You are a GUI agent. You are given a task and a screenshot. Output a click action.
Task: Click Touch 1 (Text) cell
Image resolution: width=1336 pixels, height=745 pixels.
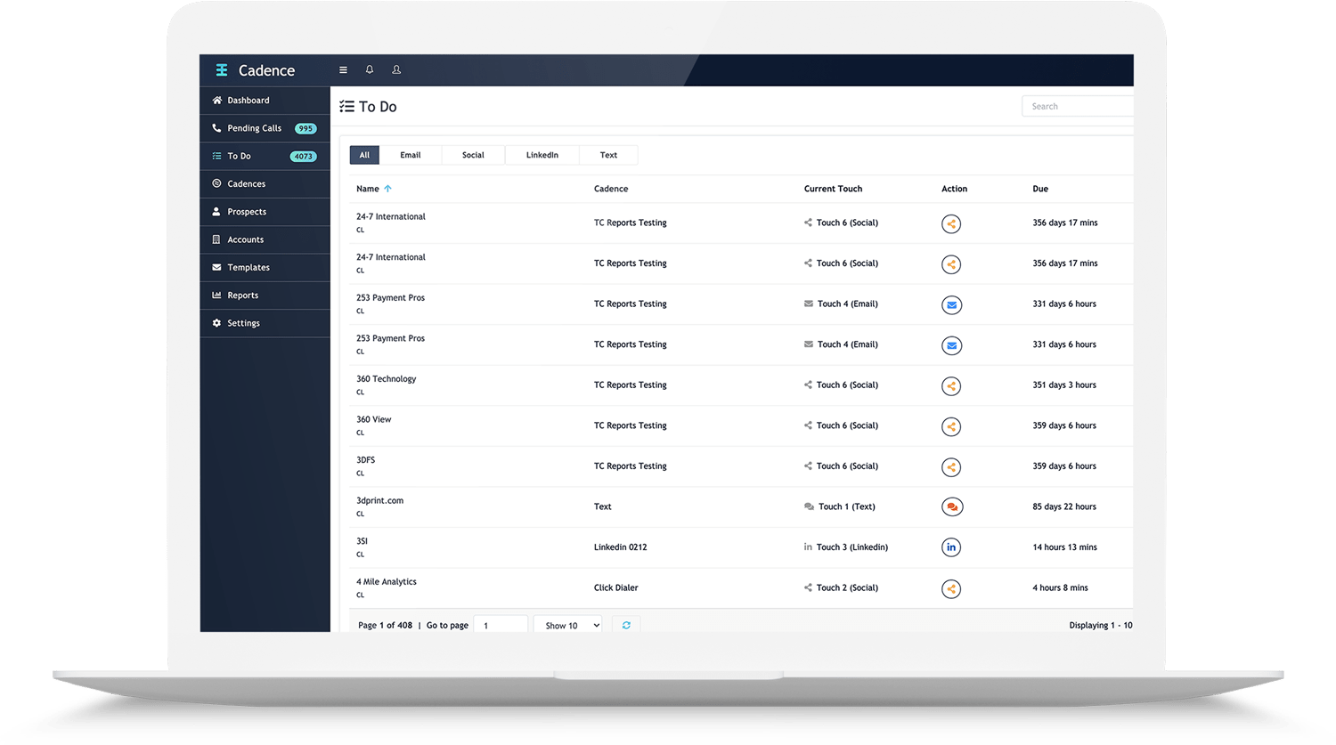point(839,507)
